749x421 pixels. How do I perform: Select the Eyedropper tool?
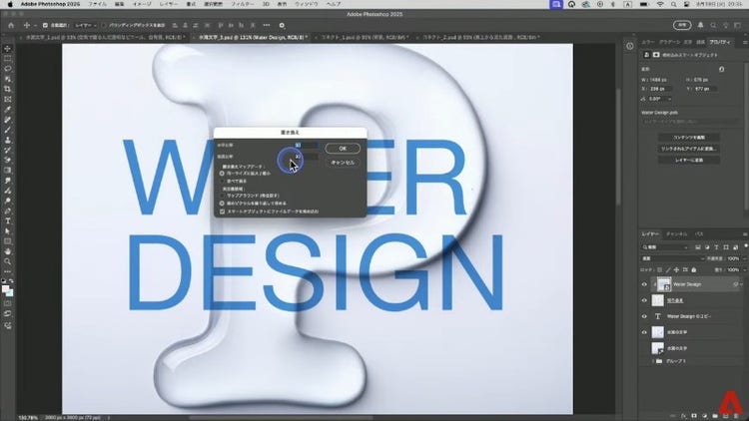7,109
